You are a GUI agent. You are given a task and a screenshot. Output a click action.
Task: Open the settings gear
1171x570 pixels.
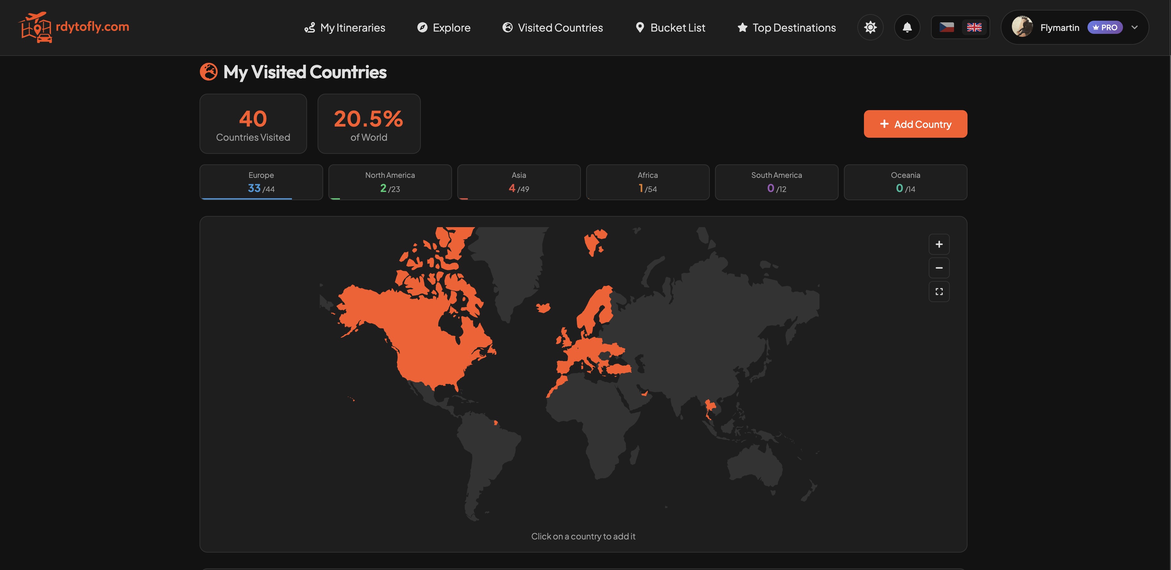pyautogui.click(x=870, y=27)
